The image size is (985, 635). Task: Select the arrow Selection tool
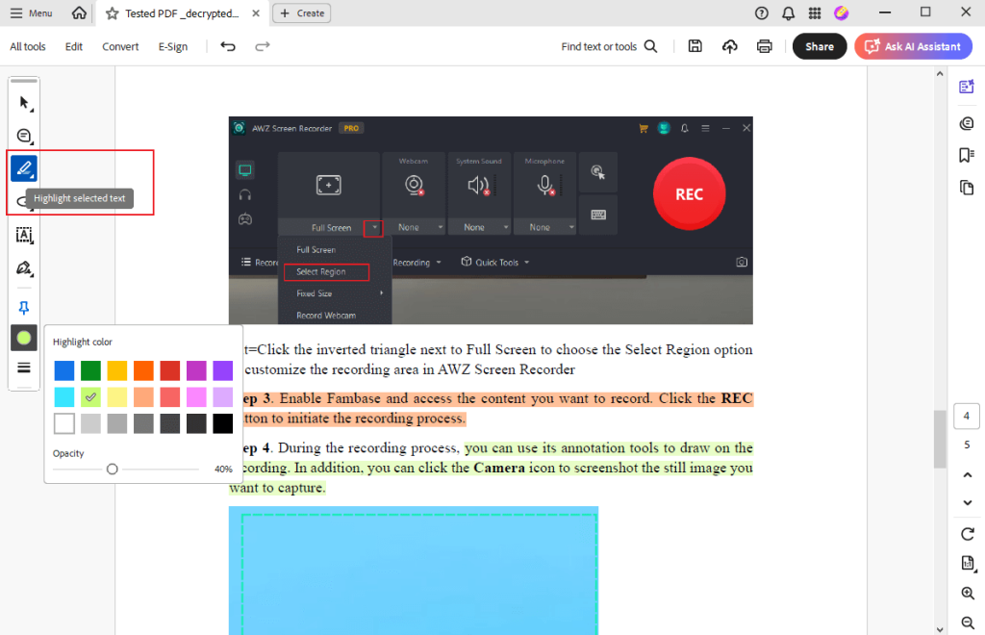[24, 99]
